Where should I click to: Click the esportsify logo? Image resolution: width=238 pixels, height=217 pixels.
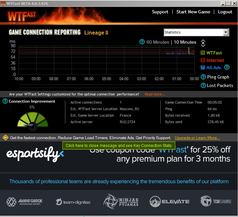[x=35, y=154]
